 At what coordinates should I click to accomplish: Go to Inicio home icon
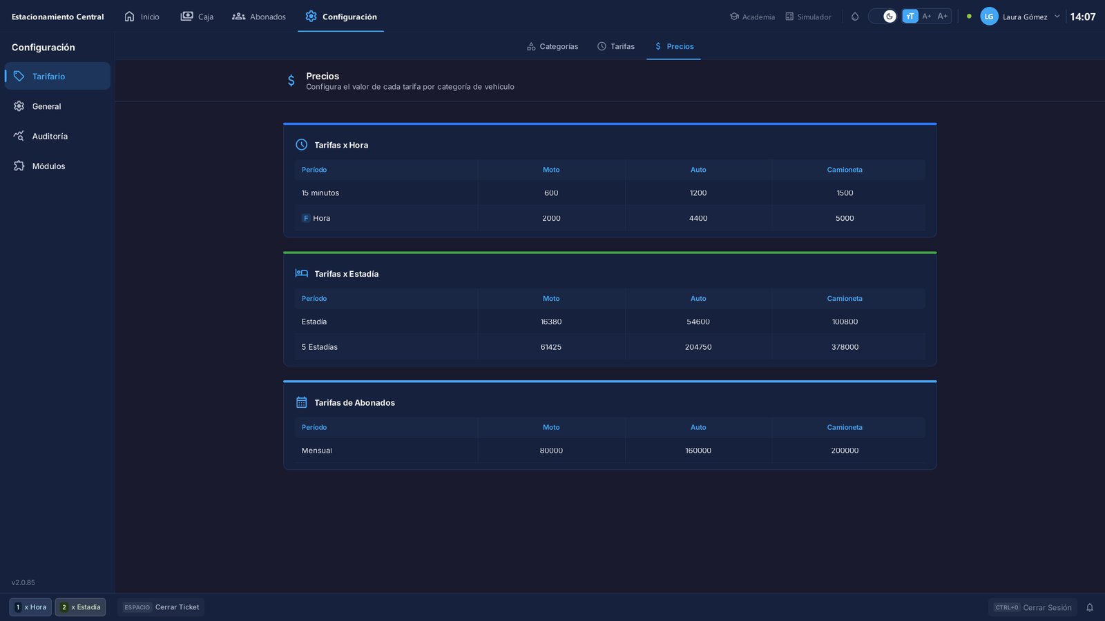pos(129,16)
